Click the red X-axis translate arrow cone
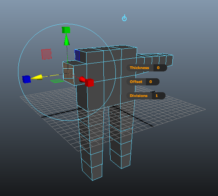The width and height of the screenshot is (218, 196). click(x=82, y=79)
